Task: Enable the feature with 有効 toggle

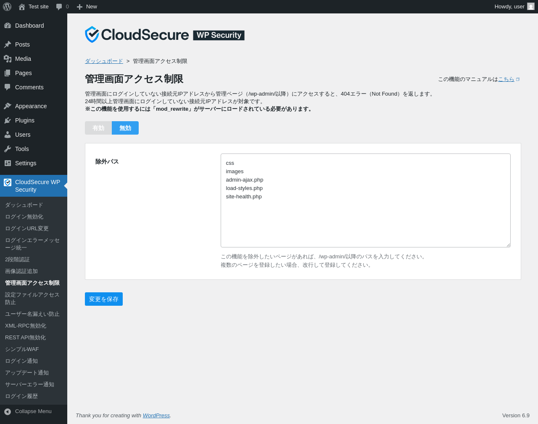Action: (x=98, y=128)
